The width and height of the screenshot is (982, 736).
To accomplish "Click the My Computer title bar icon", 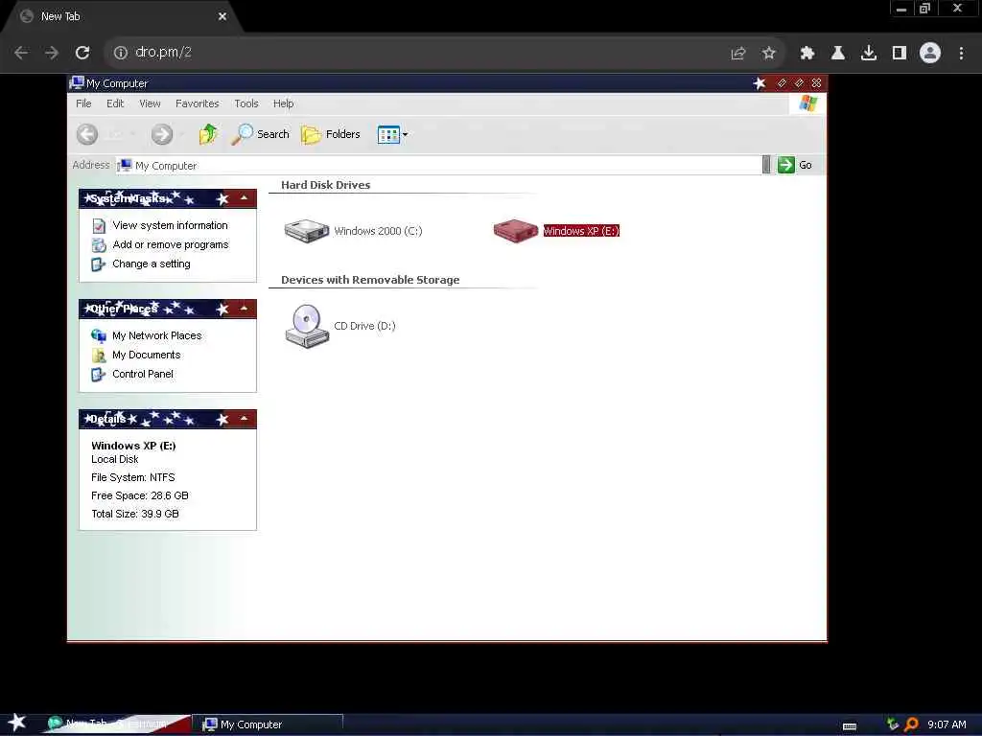I will tap(77, 82).
